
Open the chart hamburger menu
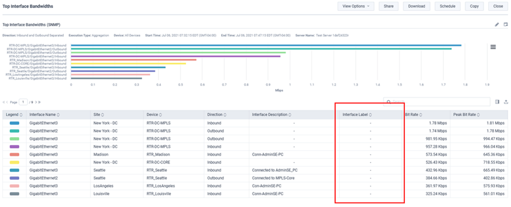[493, 47]
